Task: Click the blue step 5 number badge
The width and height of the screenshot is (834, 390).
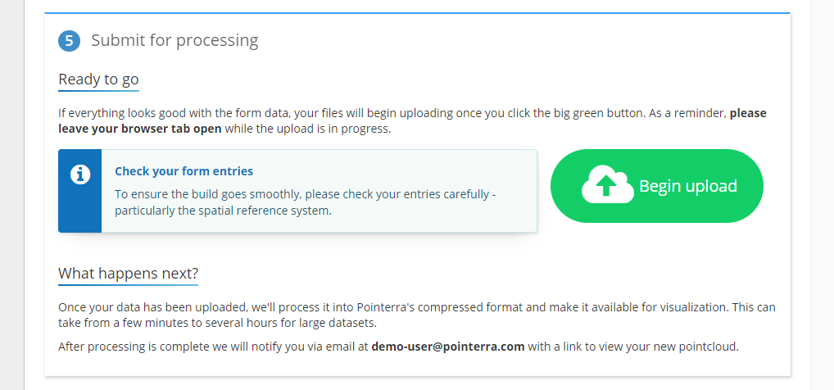Action: coord(69,41)
